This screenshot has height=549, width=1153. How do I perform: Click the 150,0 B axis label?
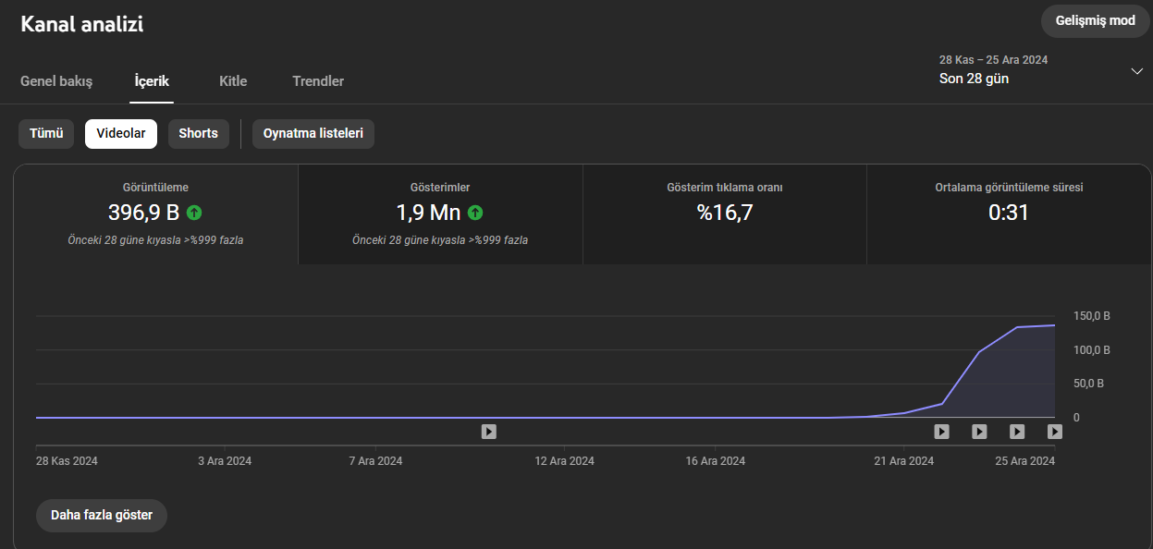[1091, 316]
